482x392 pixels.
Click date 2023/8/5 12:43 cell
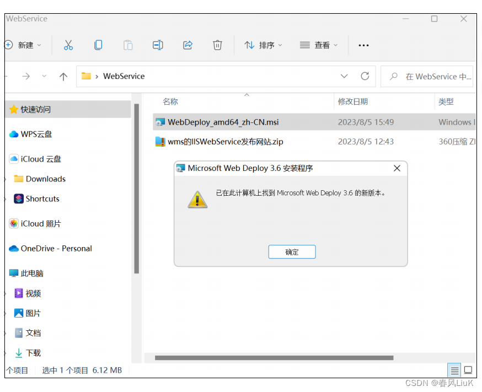click(366, 142)
